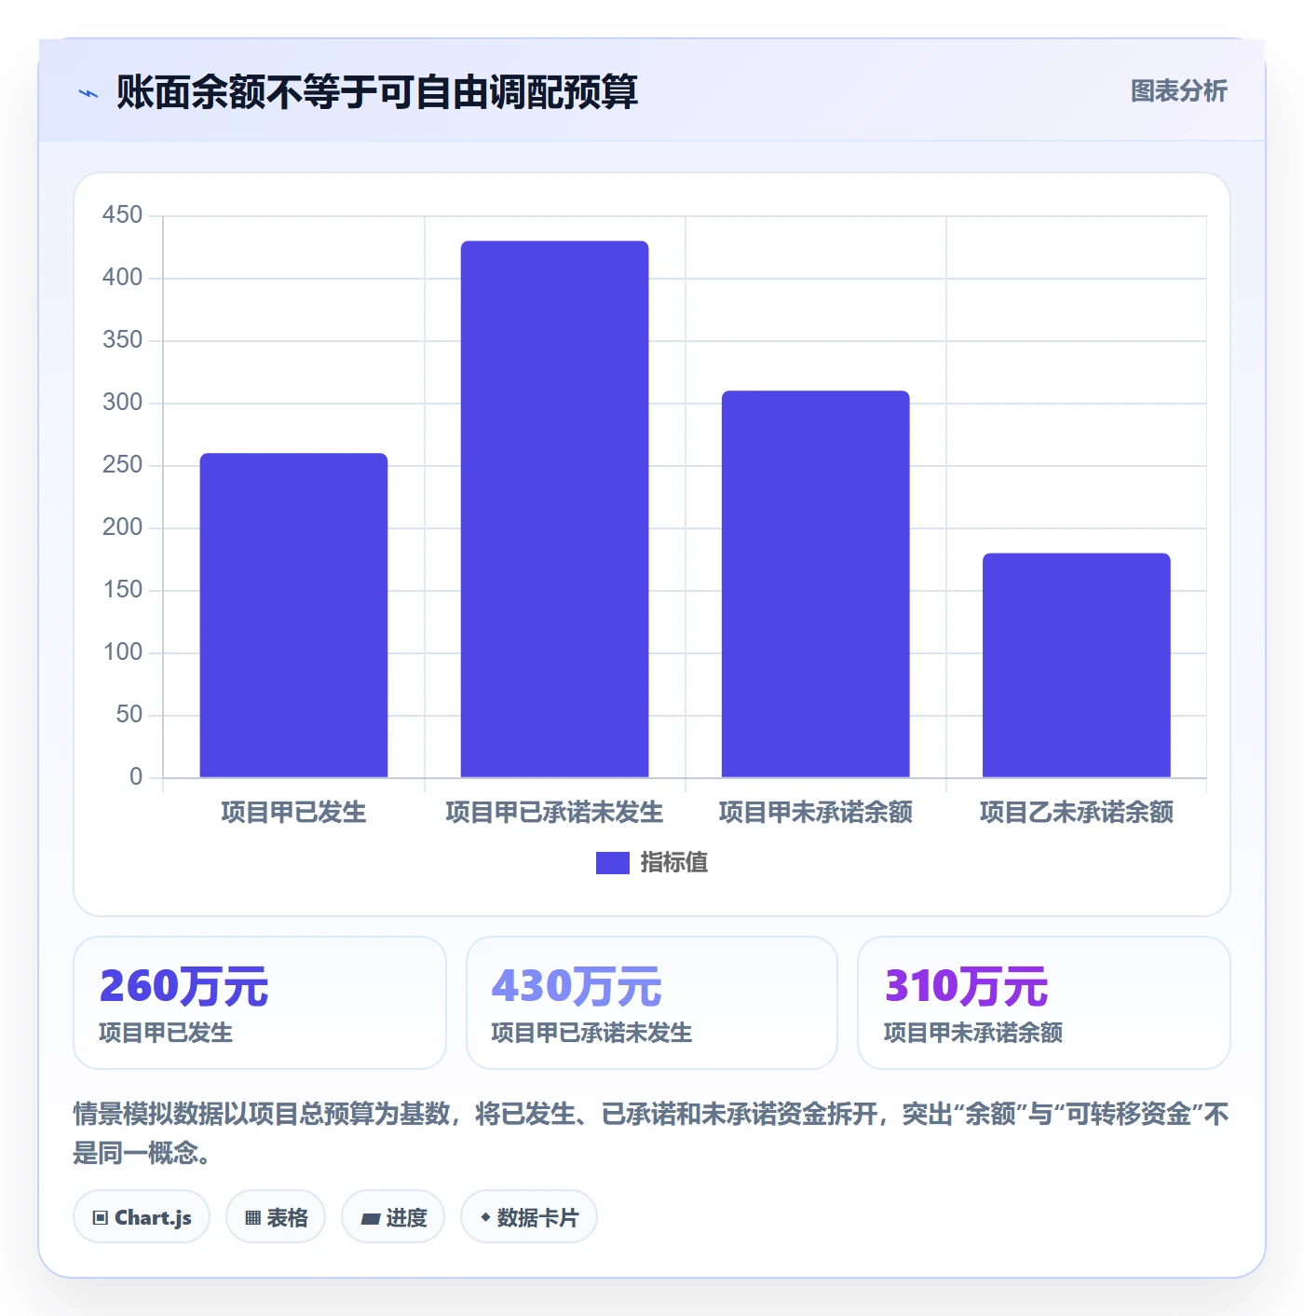Select the 310万元 data card
The width and height of the screenshot is (1304, 1316).
click(x=1044, y=1003)
